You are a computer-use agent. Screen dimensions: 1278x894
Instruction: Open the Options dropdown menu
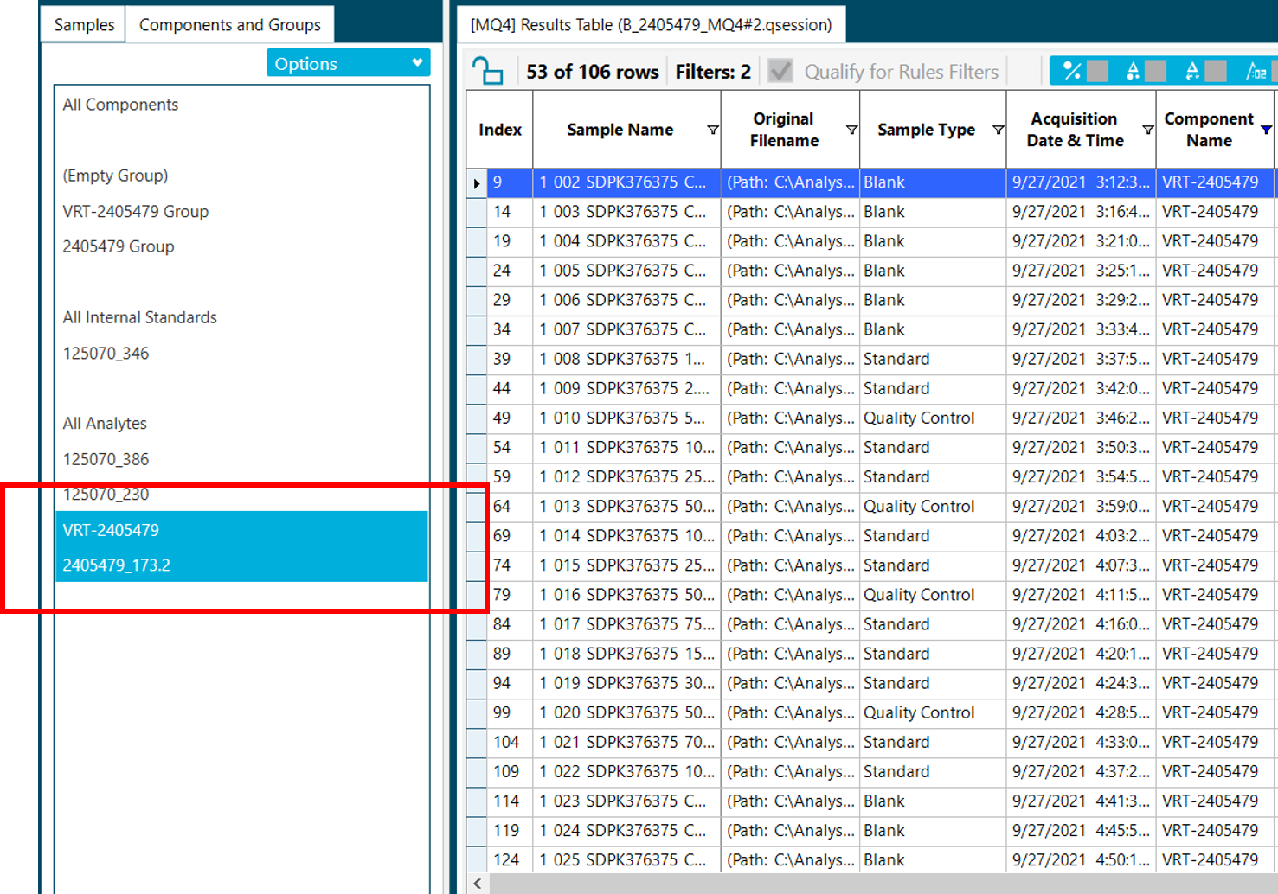click(348, 63)
